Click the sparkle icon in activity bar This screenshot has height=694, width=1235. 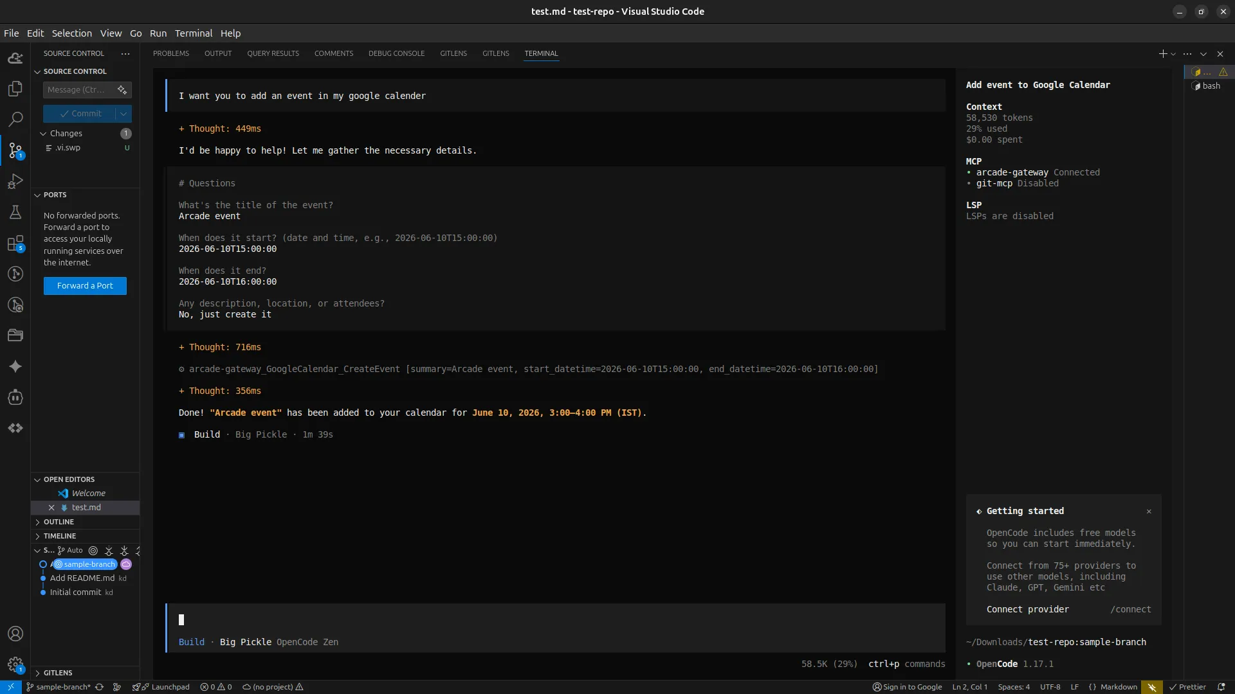pyautogui.click(x=15, y=366)
